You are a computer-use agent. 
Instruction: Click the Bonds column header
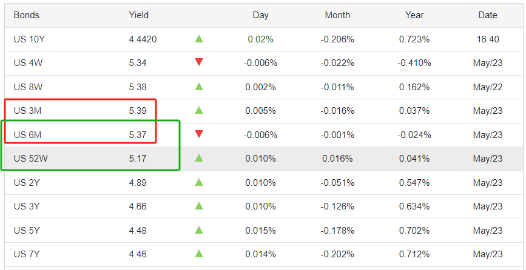(x=25, y=15)
